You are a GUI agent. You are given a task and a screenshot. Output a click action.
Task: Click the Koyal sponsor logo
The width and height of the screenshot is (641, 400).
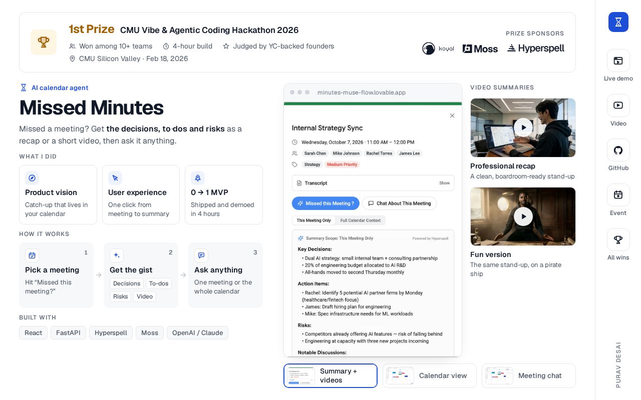pyautogui.click(x=438, y=48)
